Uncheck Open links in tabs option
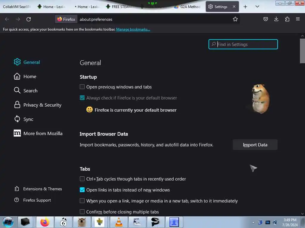The image size is (305, 228). (82, 190)
